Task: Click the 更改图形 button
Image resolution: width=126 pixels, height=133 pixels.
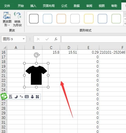Action: click(x=7, y=19)
